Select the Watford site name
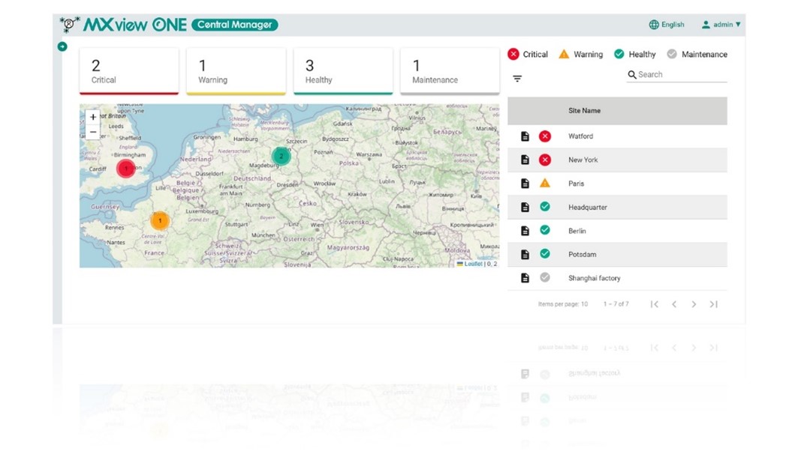This screenshot has height=463, width=798. (580, 136)
